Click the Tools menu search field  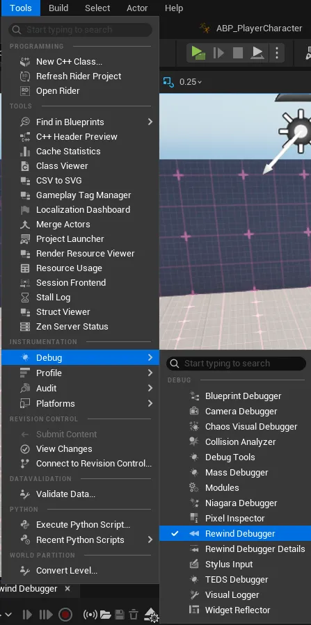coord(80,30)
